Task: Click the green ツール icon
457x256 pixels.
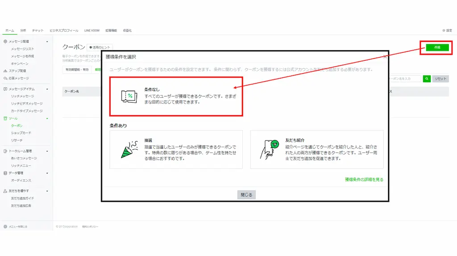Action: point(5,118)
